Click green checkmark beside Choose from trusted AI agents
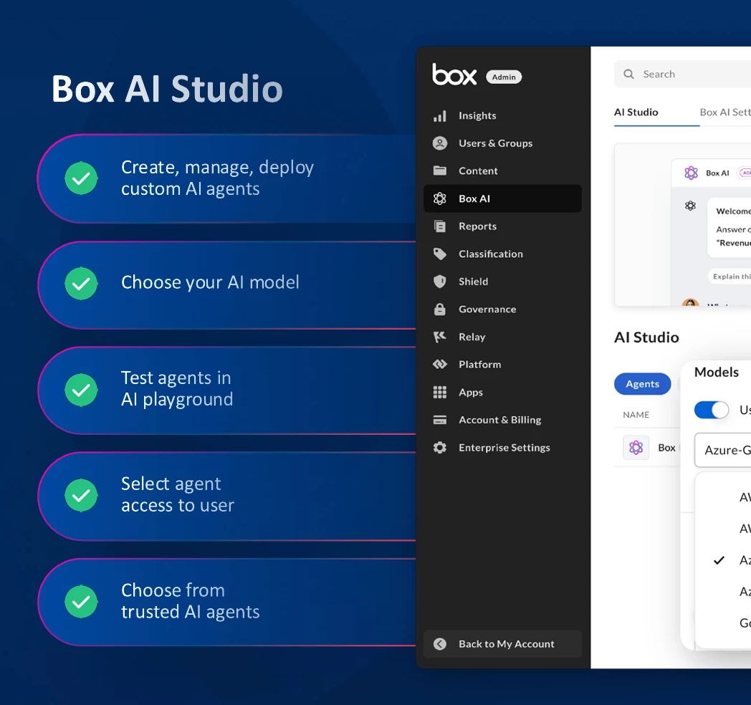Viewport: 751px width, 705px height. click(x=82, y=602)
